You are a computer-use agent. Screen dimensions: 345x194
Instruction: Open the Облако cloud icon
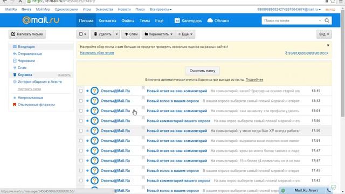pos(210,20)
